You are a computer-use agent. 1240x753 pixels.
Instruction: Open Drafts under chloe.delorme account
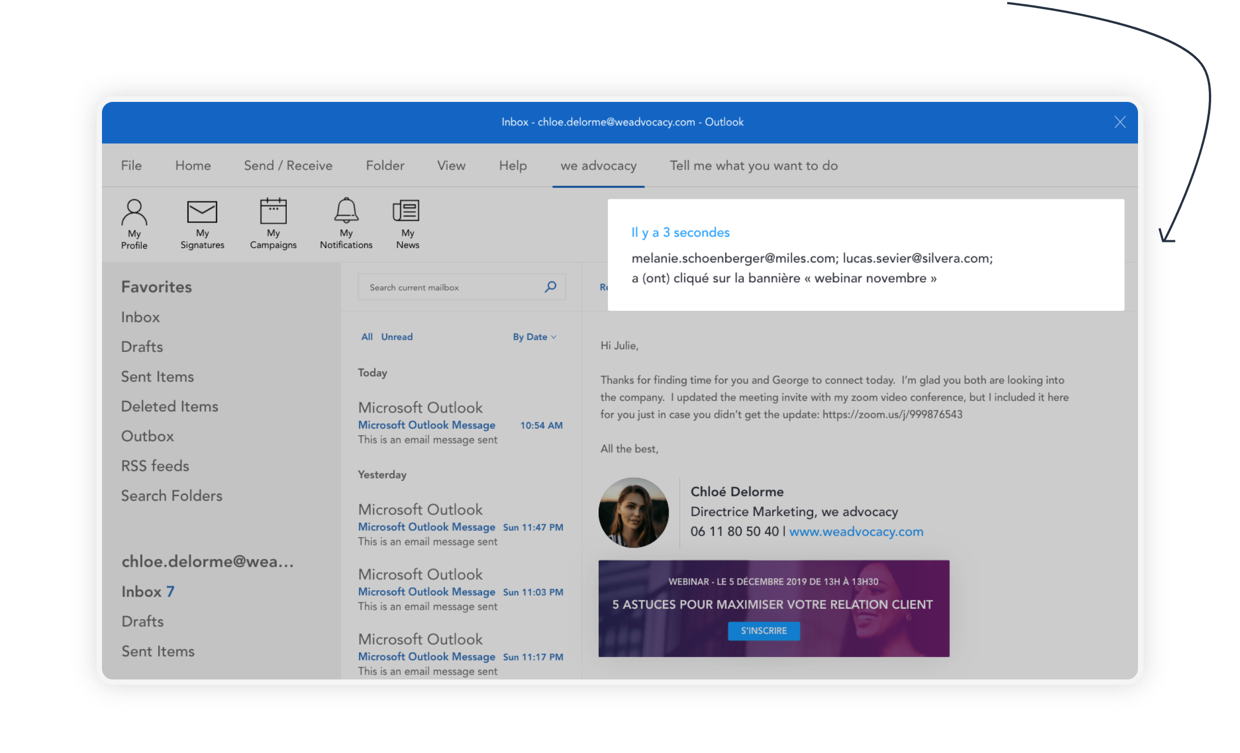pos(142,621)
